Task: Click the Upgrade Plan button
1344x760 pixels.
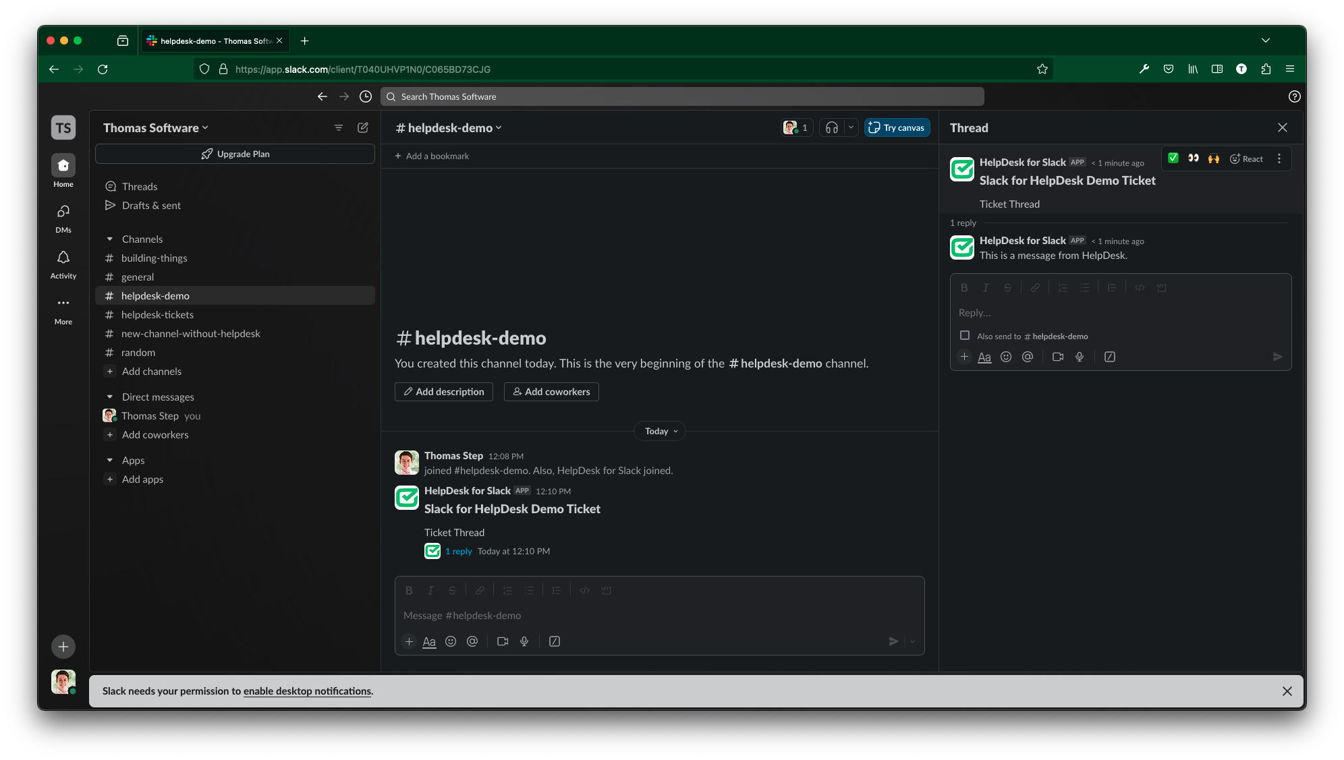Action: pos(235,154)
